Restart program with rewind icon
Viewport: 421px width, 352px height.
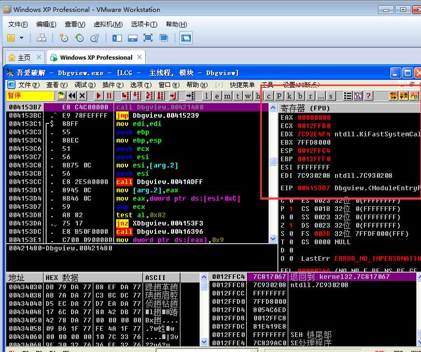(72, 96)
